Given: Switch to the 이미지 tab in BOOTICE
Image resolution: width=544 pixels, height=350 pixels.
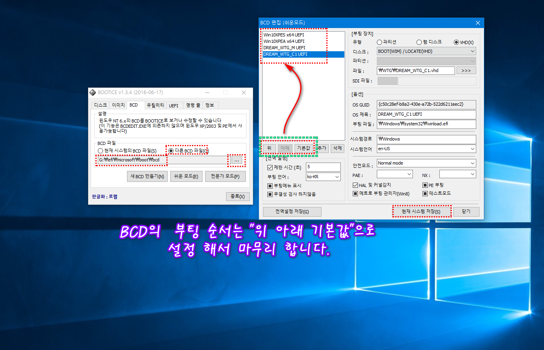Looking at the screenshot, I should pyautogui.click(x=118, y=105).
